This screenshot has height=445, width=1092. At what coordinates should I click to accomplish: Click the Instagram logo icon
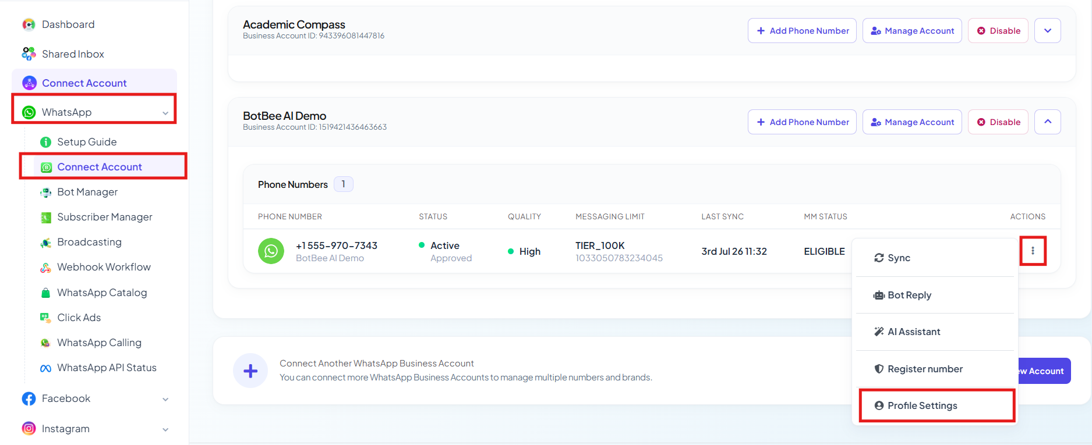pyautogui.click(x=29, y=429)
